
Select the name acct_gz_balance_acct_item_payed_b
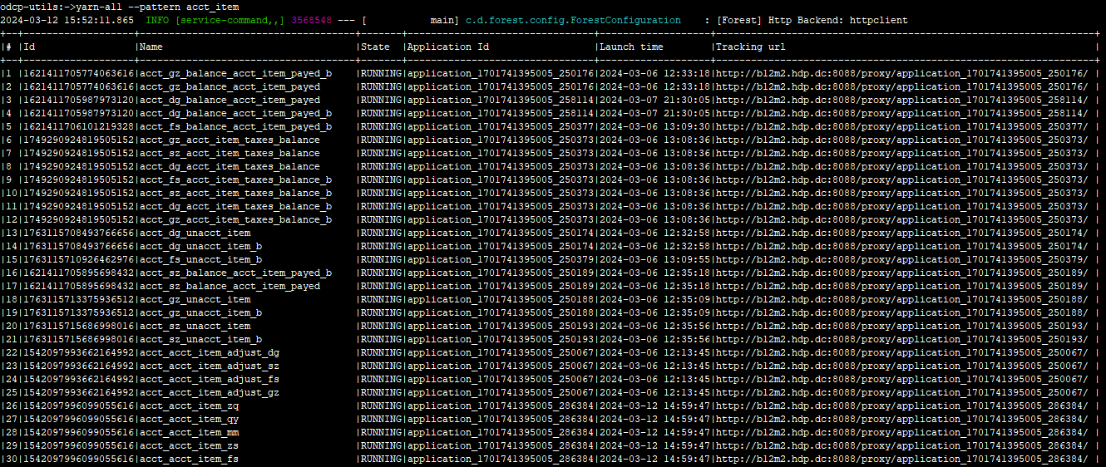pyautogui.click(x=236, y=73)
